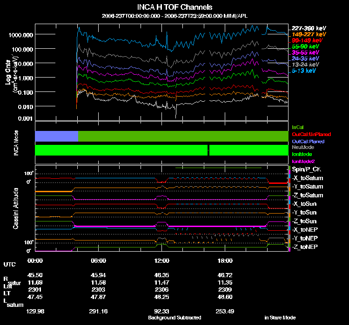Select the 12:00 UTC time label
The width and height of the screenshot is (349, 325).
pyautogui.click(x=162, y=260)
